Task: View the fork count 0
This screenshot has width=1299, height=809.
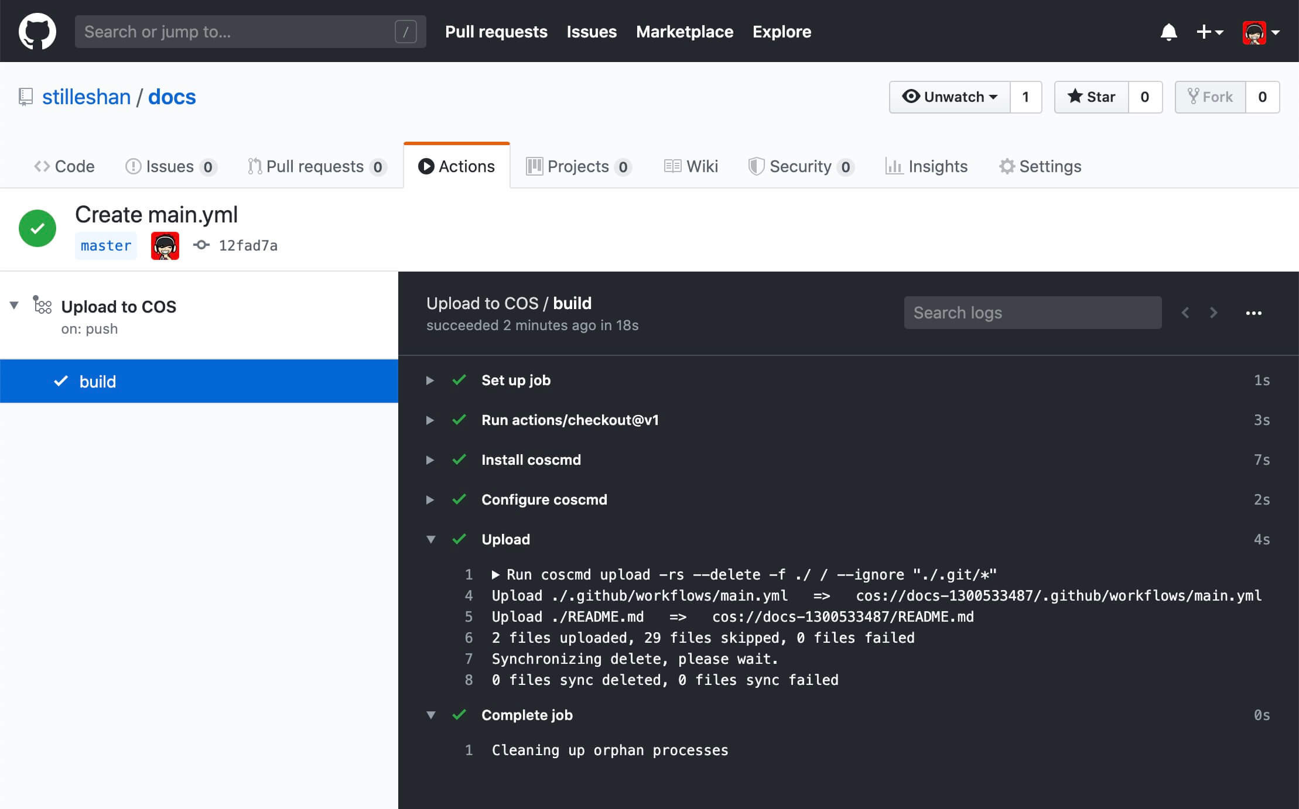Action: point(1263,97)
